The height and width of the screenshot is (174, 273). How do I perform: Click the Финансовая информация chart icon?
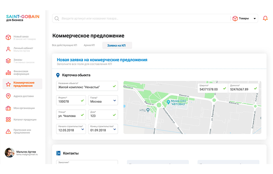tap(8, 73)
